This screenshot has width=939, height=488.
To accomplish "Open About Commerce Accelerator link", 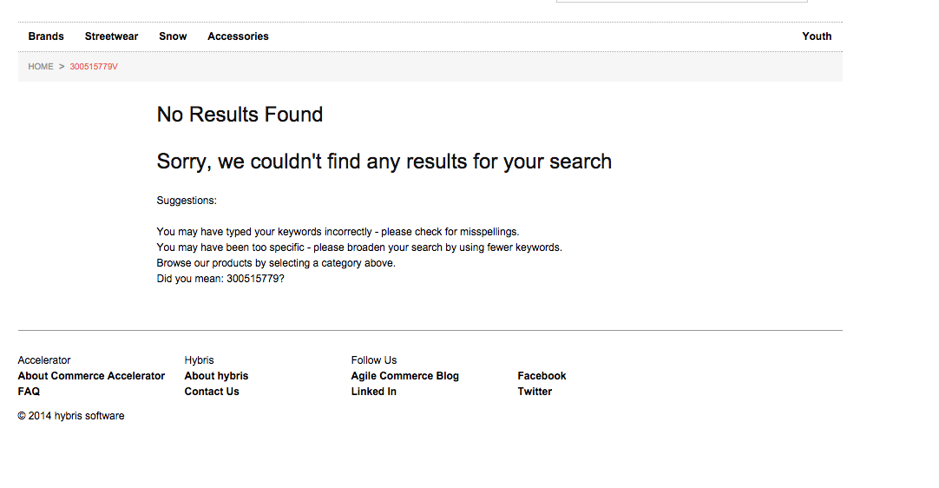I will [91, 376].
